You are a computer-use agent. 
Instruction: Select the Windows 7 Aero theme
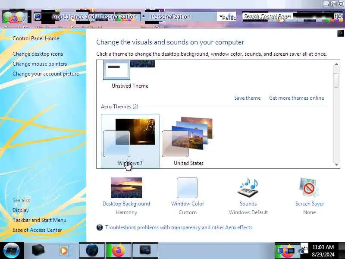pyautogui.click(x=130, y=141)
